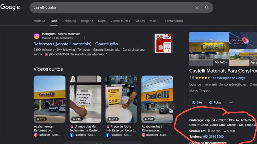Open the Vídeos tab
The image size is (257, 144).
[x=140, y=21]
